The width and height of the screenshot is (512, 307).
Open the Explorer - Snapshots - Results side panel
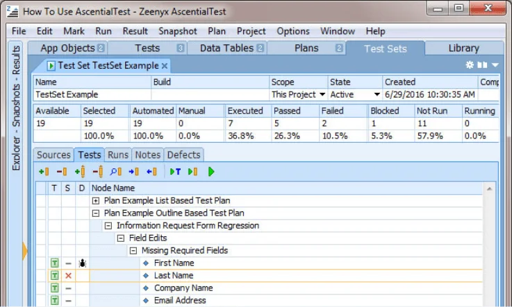point(16,108)
